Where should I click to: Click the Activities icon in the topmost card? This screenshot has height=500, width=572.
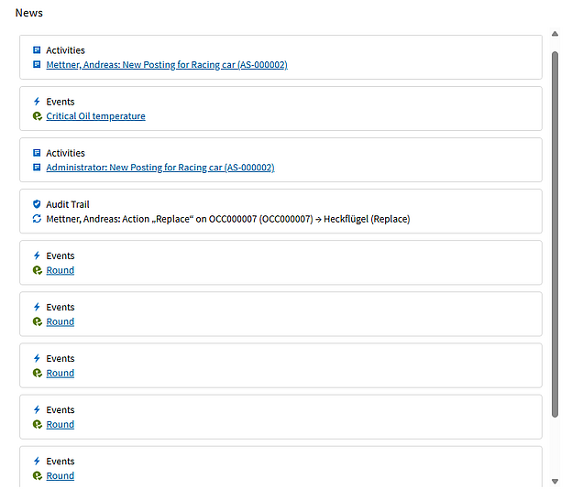click(37, 50)
